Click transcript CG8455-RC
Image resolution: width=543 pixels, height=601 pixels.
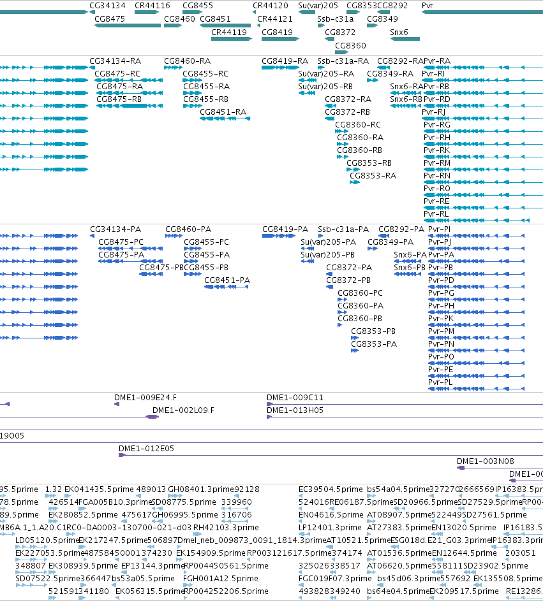205,73
